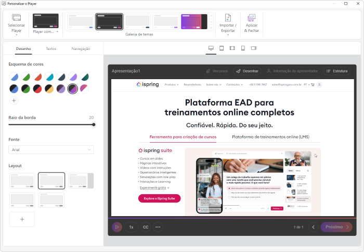364x252 pixels.
Task: Go to next row of theme gallery
Action: (x=211, y=22)
